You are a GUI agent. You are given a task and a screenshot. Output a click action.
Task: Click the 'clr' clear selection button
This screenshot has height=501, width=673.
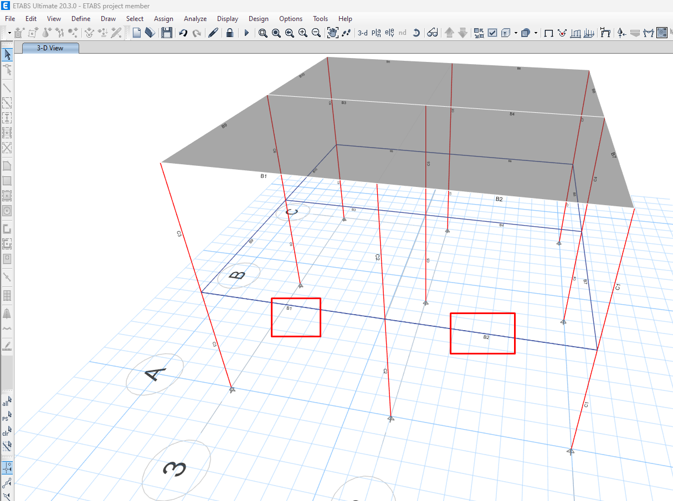(7, 432)
